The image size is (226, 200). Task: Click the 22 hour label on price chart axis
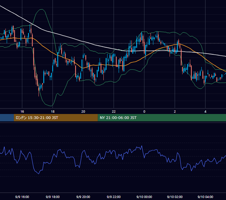[x=114, y=112]
